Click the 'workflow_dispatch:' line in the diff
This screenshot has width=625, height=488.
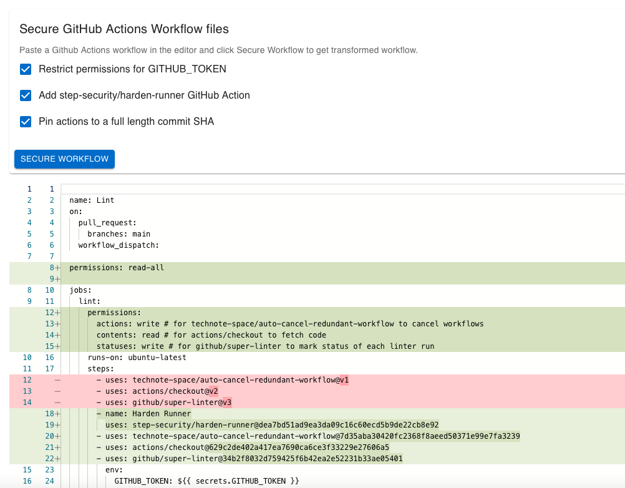pos(119,245)
